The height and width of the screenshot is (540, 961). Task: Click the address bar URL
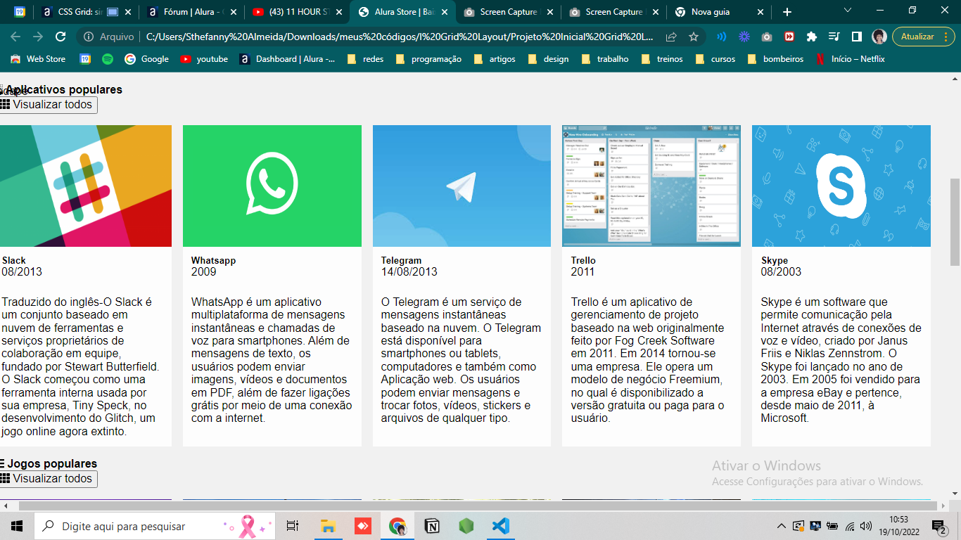point(400,37)
